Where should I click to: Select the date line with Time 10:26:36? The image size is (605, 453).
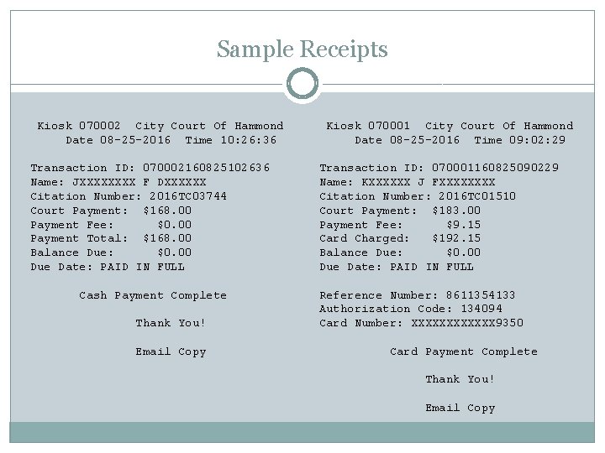click(x=171, y=140)
